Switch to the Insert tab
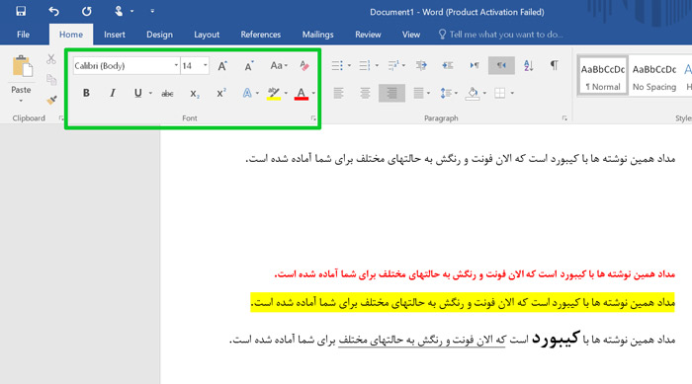Image resolution: width=692 pixels, height=384 pixels. (x=115, y=35)
